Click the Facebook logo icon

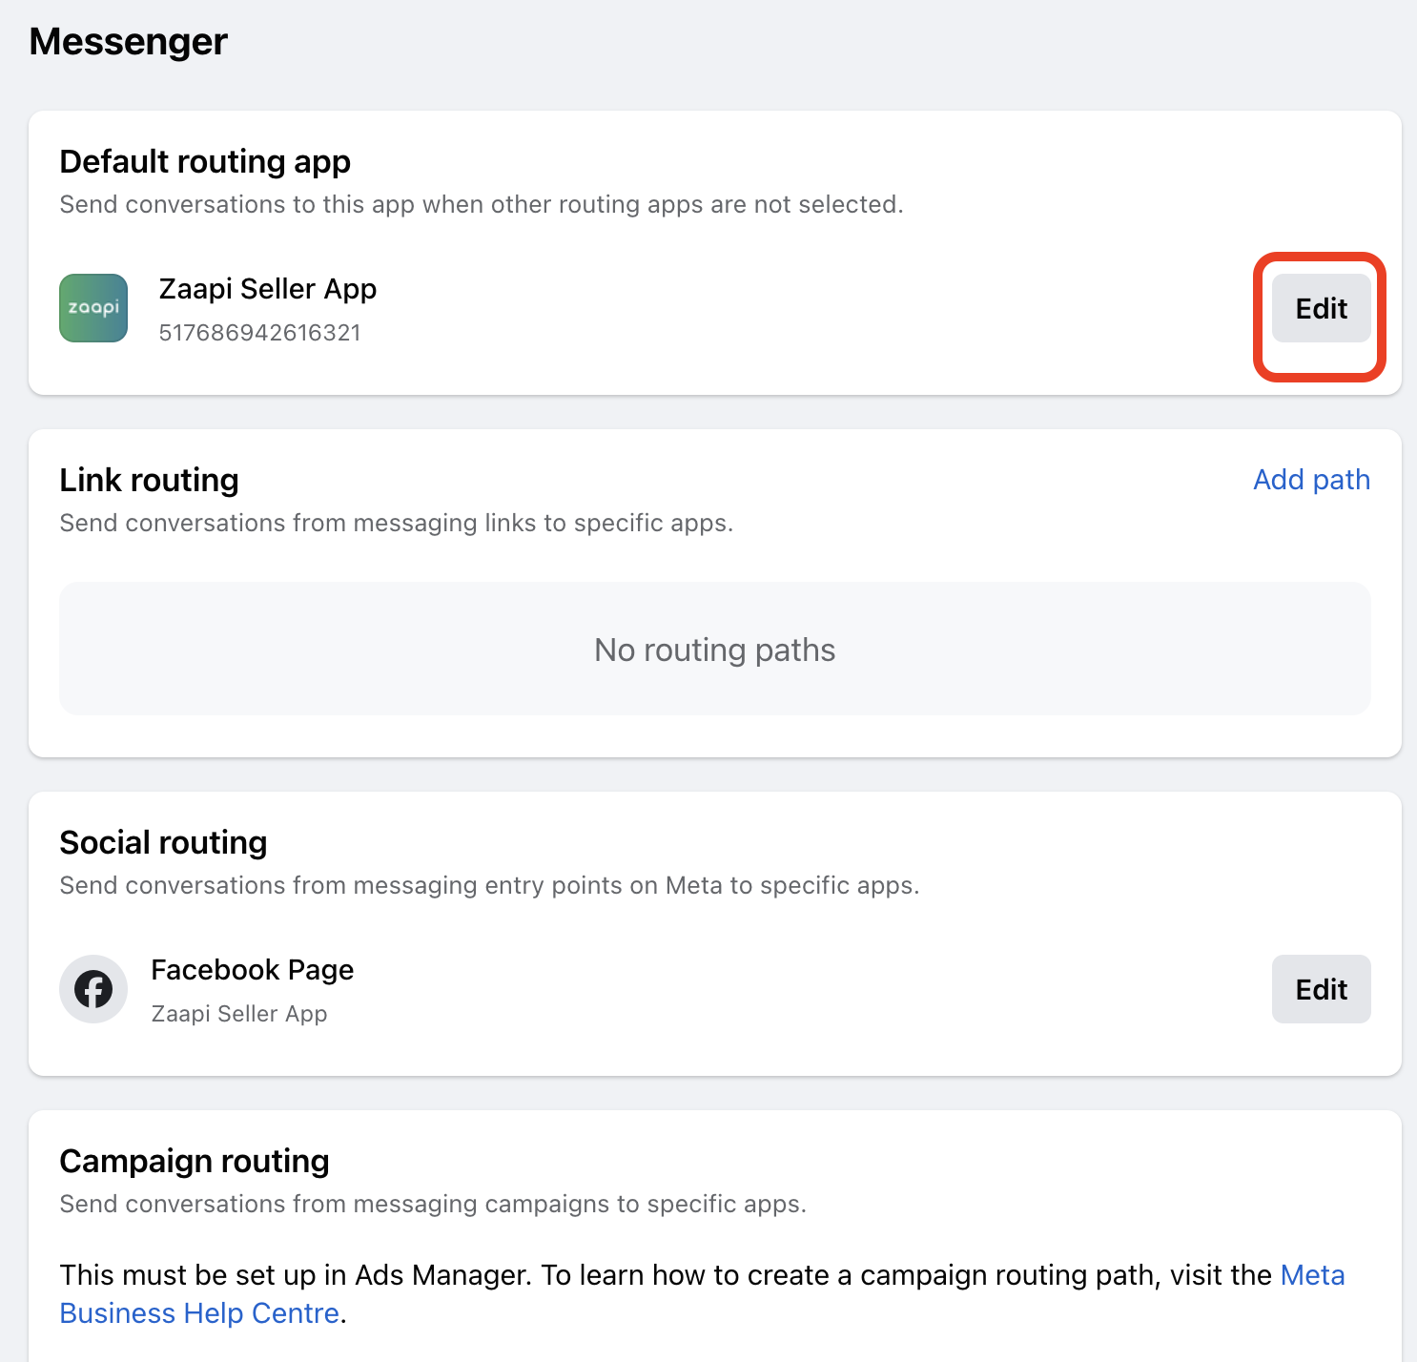[93, 989]
